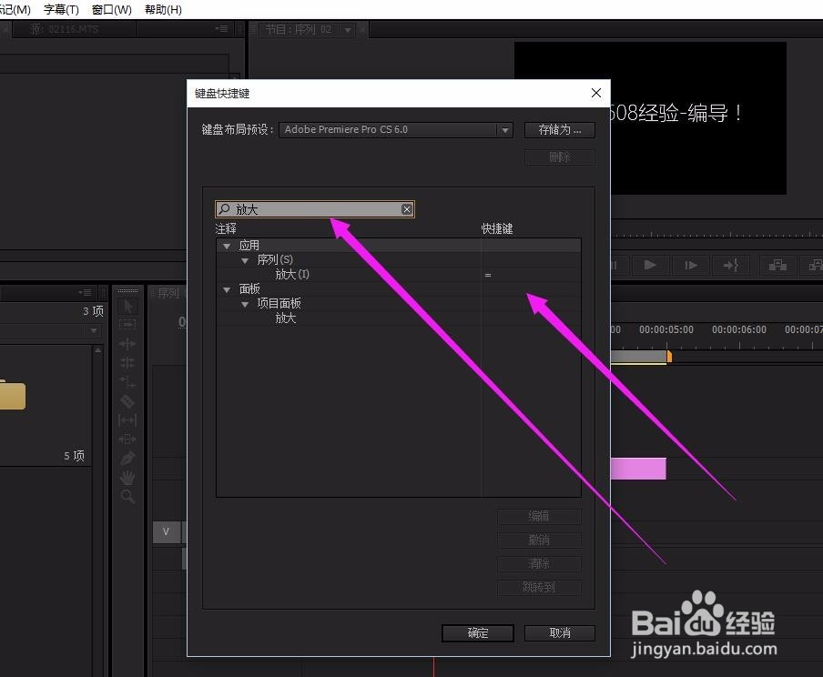Click the orange work area end handle
The width and height of the screenshot is (823, 677).
[669, 357]
